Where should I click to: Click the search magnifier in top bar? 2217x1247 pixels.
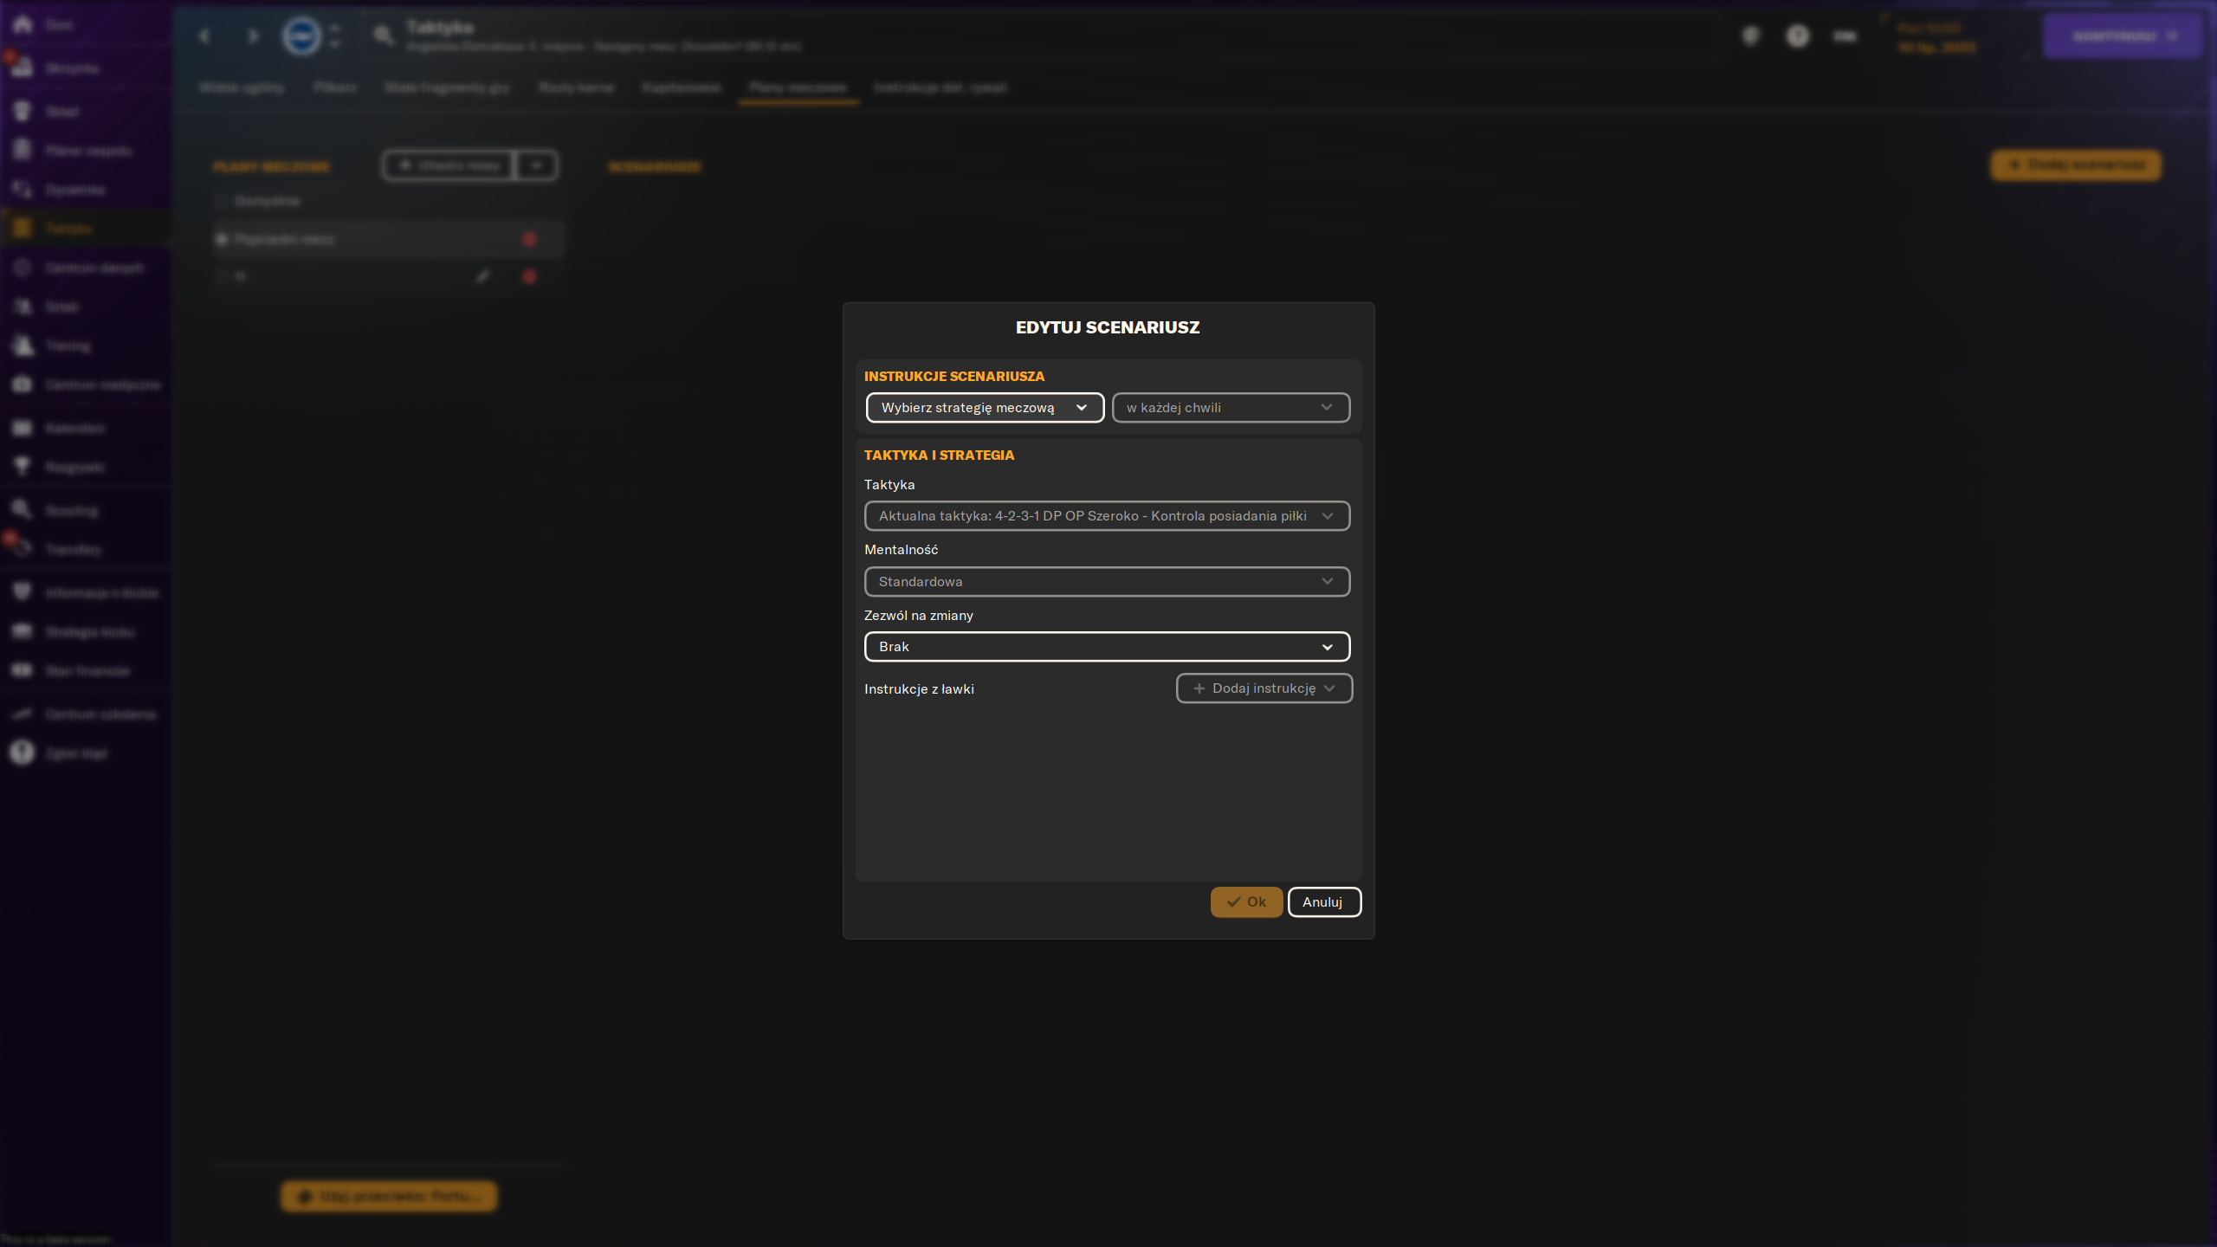384,36
